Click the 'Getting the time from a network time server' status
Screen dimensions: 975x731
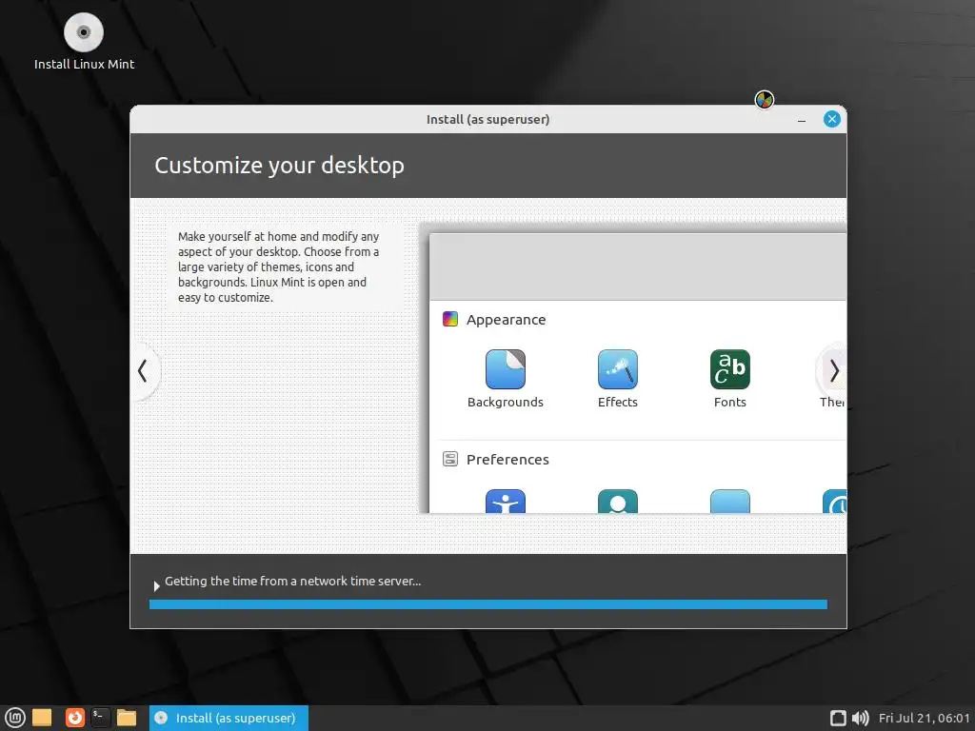click(293, 582)
